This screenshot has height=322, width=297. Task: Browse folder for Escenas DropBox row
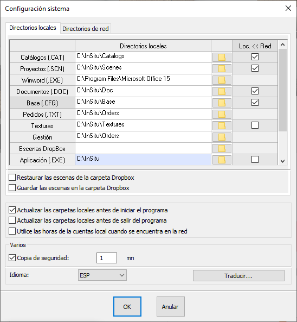(x=222, y=148)
